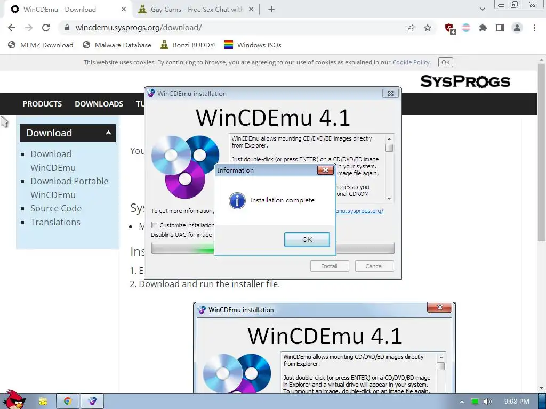Image resolution: width=546 pixels, height=409 pixels.
Task: Click the greyed Install button
Action: (x=330, y=266)
